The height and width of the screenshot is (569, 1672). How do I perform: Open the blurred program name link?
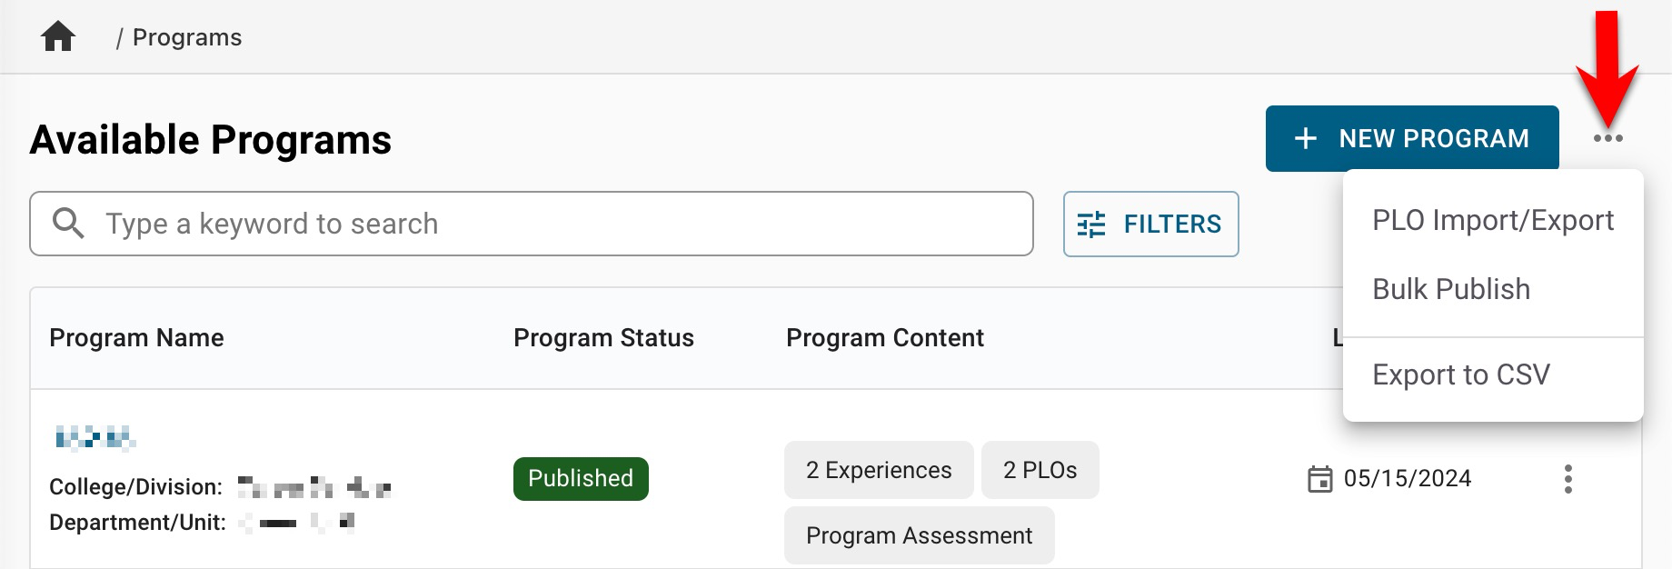[x=95, y=439]
